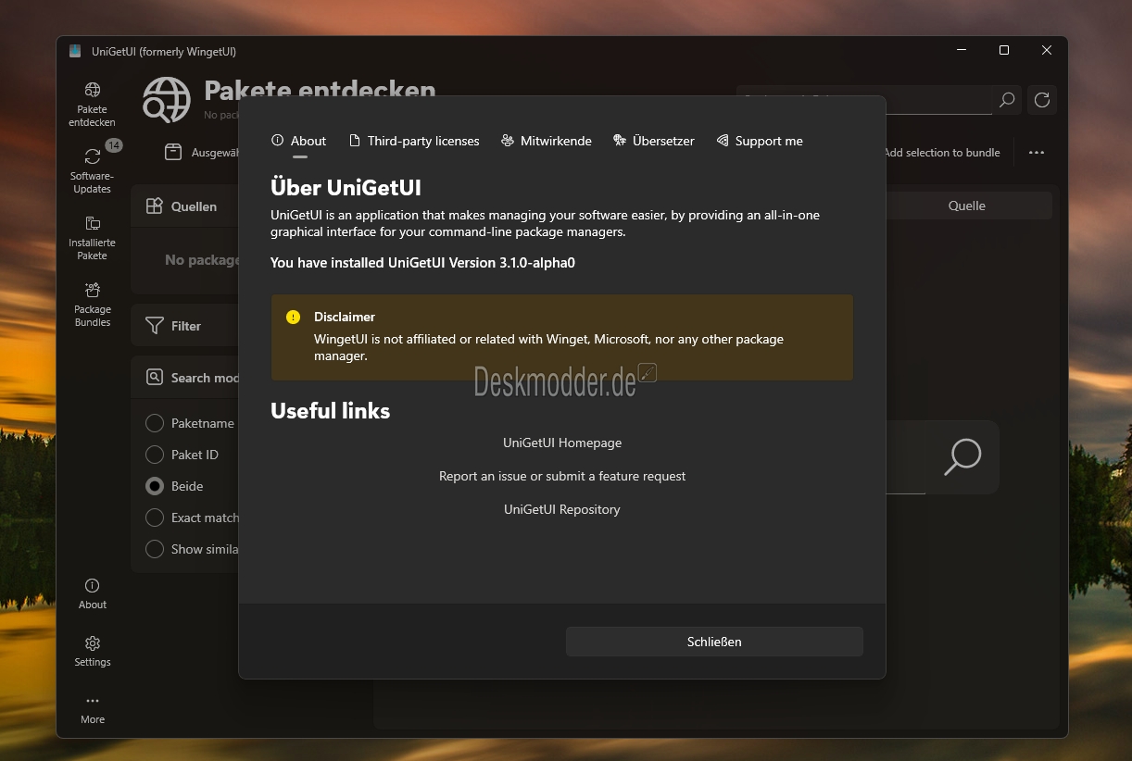Switch to the Support me tab
Image resolution: width=1132 pixels, height=761 pixels.
tap(760, 141)
